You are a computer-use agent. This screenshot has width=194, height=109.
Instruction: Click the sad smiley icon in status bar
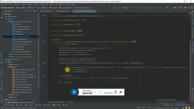[x=189, y=108]
